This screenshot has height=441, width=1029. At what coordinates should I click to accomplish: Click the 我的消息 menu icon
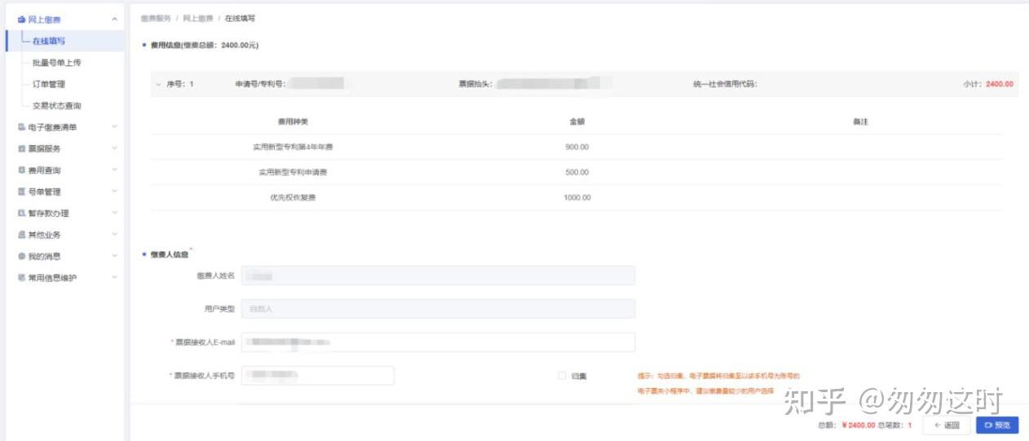tap(22, 256)
